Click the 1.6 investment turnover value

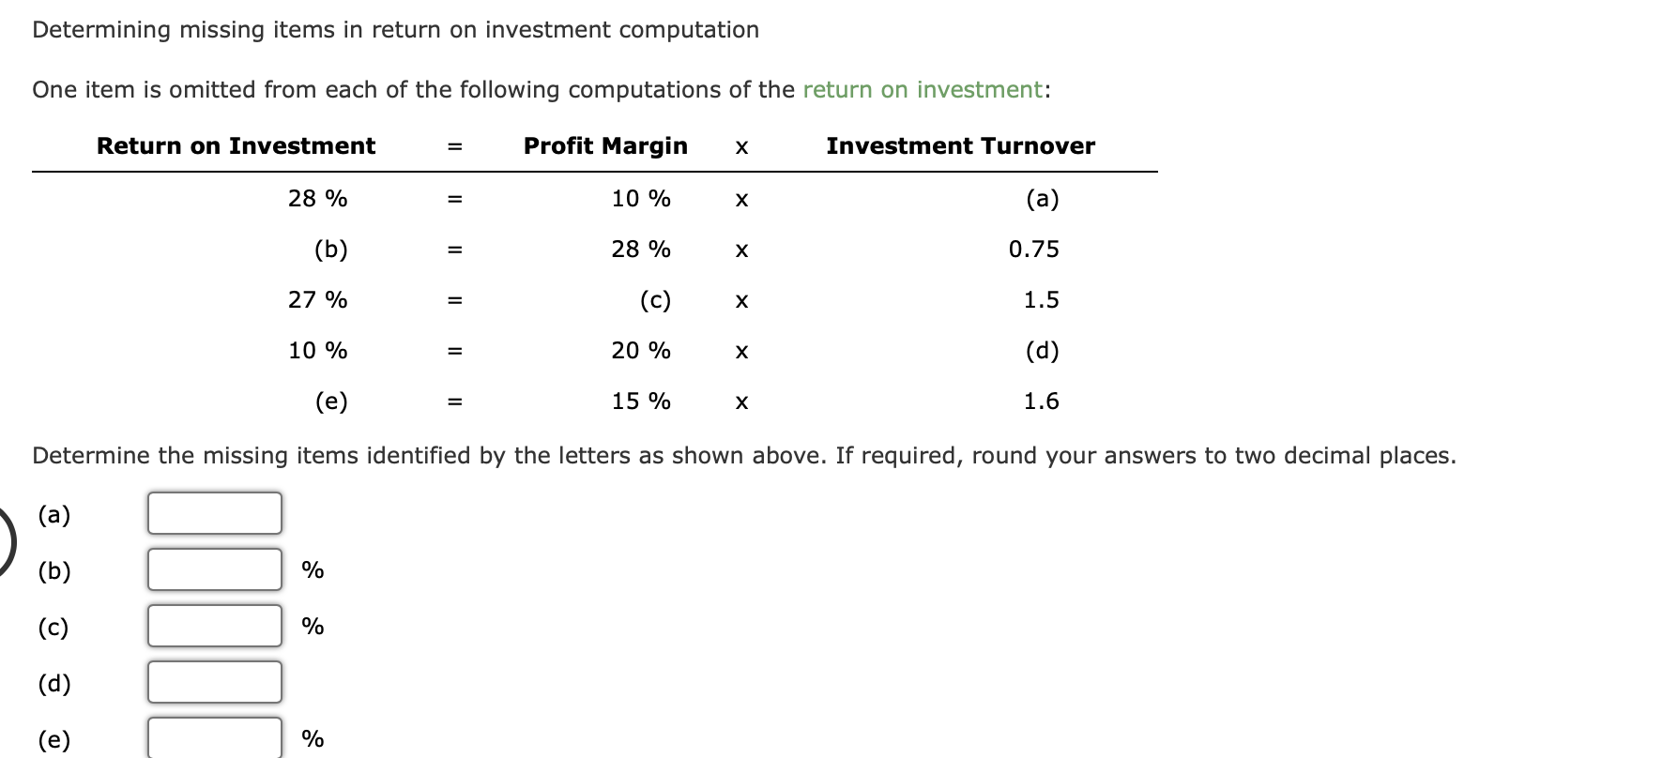pyautogui.click(x=1041, y=402)
